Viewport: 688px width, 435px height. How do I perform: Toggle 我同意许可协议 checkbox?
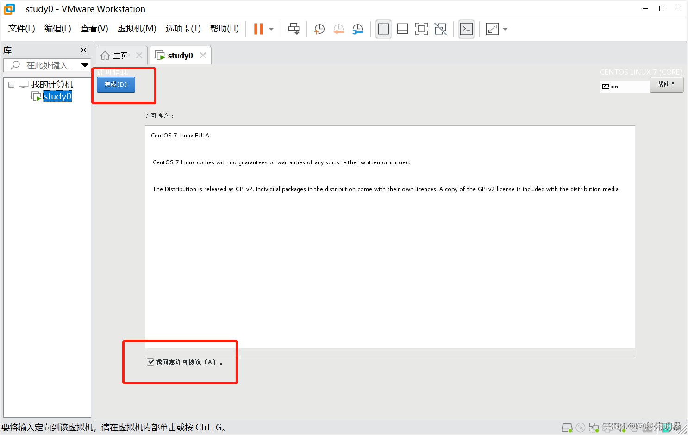pos(150,362)
